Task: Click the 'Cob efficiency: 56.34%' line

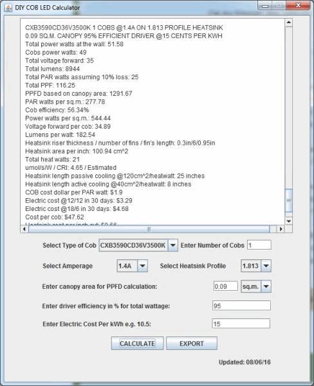Action: click(x=57, y=110)
